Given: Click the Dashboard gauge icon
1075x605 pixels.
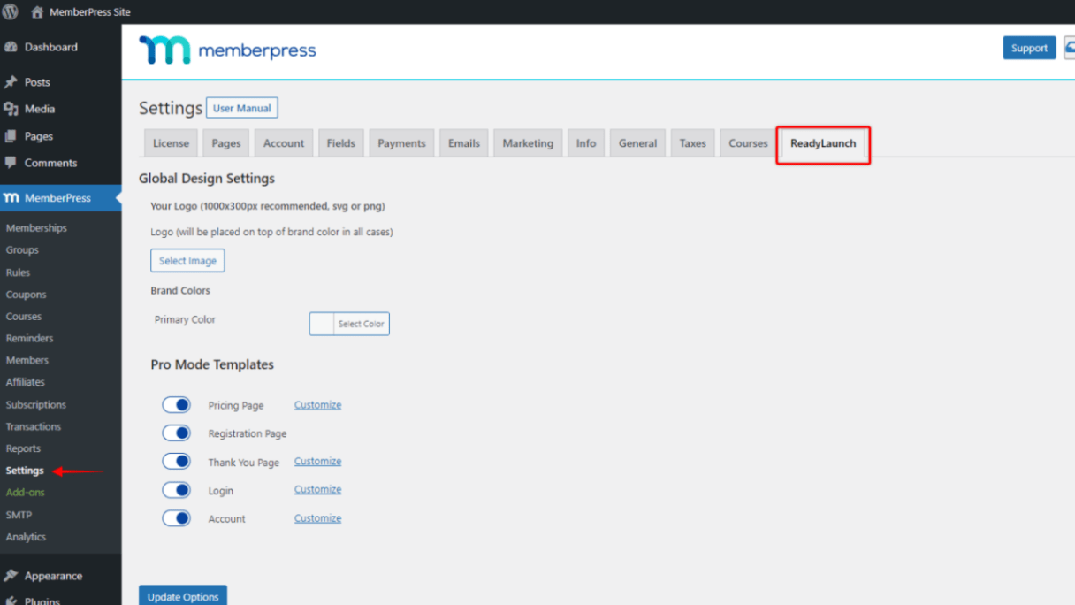Looking at the screenshot, I should (x=11, y=47).
